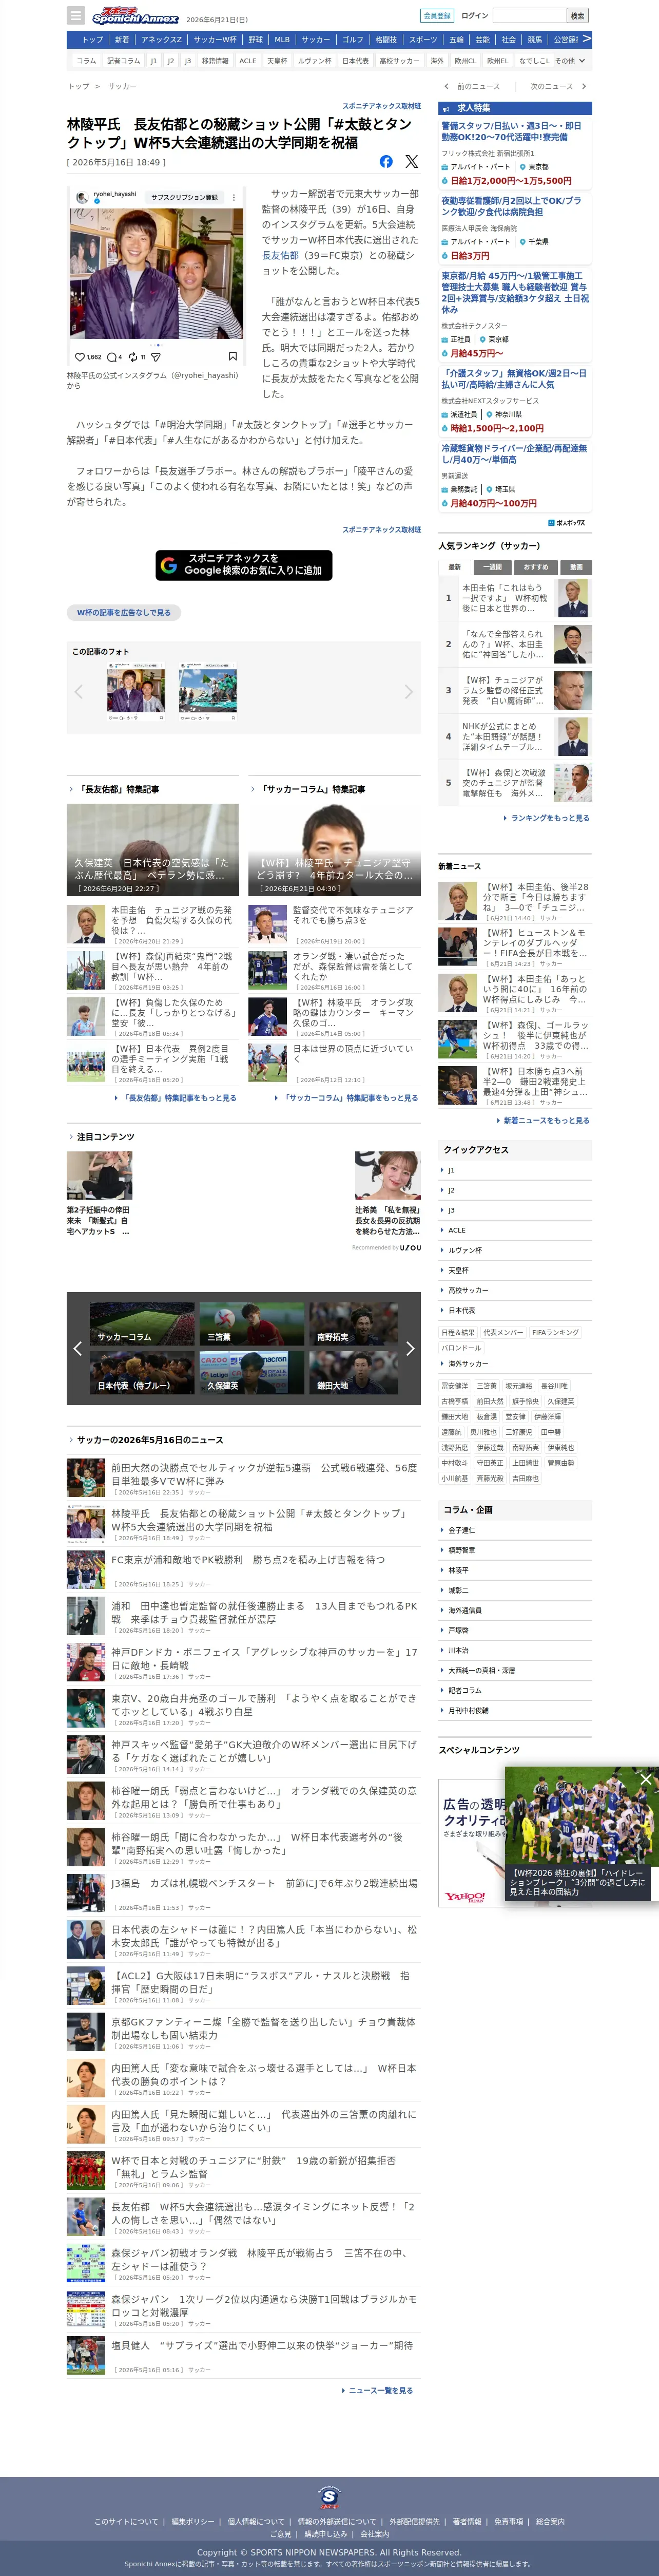Open second gallery photo of taiko drum

pyautogui.click(x=208, y=692)
